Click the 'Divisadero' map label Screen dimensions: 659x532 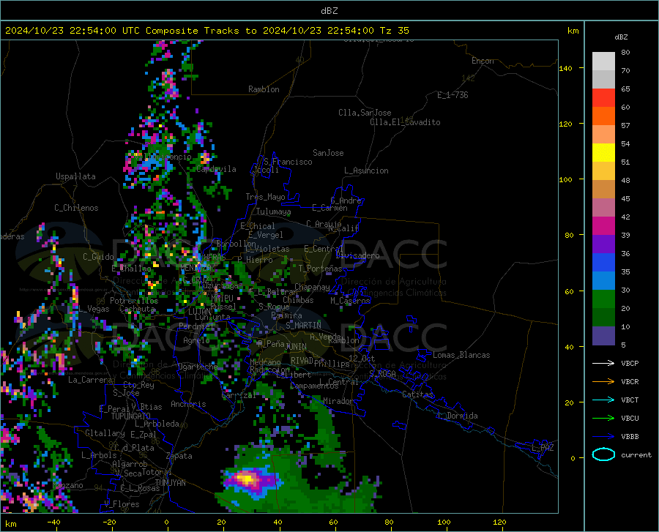(x=357, y=255)
